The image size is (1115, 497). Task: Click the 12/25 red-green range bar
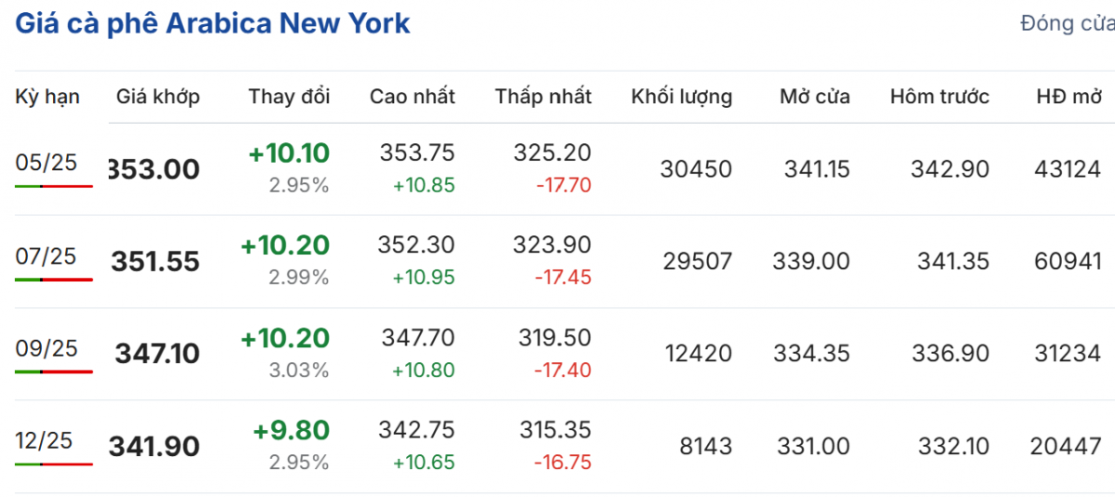pos(54,464)
